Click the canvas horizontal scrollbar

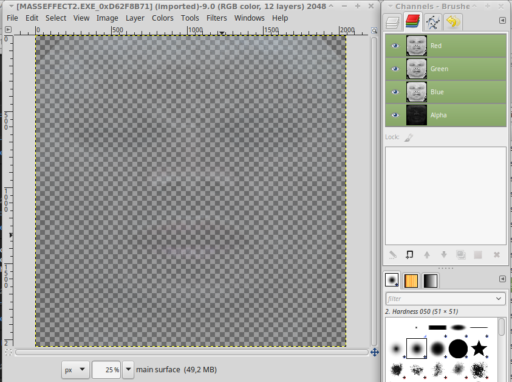(x=191, y=352)
